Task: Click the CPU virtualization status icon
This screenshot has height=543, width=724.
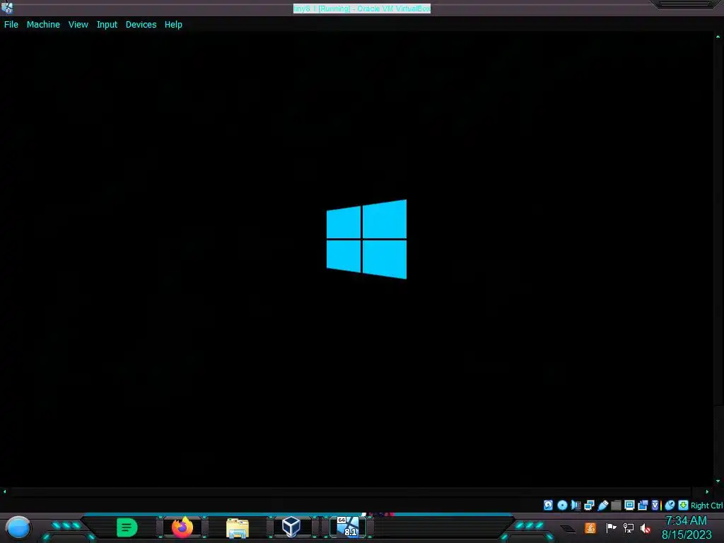Action: (x=655, y=505)
